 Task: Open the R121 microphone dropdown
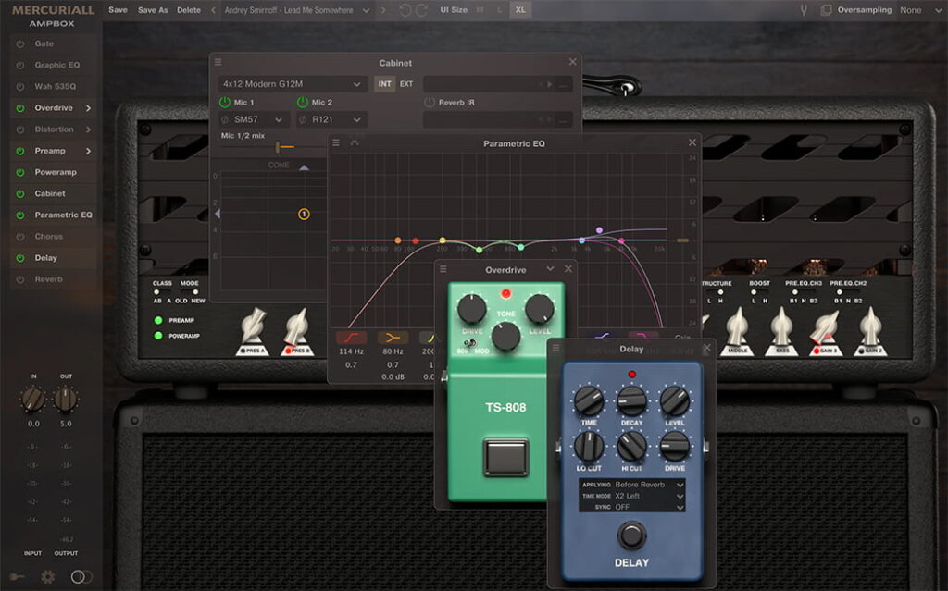[331, 119]
